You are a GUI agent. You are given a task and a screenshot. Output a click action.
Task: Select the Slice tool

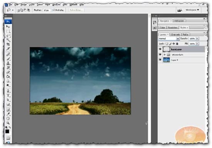pos(8,49)
